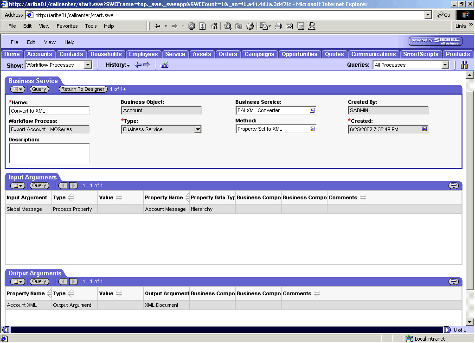Switch to the Service tab
Screen dimensions: 475x343
click(175, 54)
